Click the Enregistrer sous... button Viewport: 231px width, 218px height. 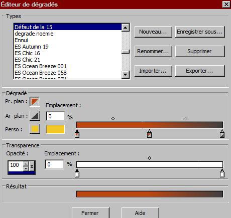pos(200,32)
